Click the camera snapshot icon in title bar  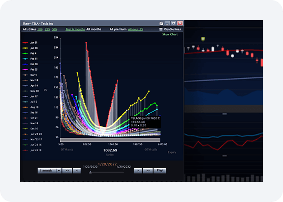tap(161, 23)
